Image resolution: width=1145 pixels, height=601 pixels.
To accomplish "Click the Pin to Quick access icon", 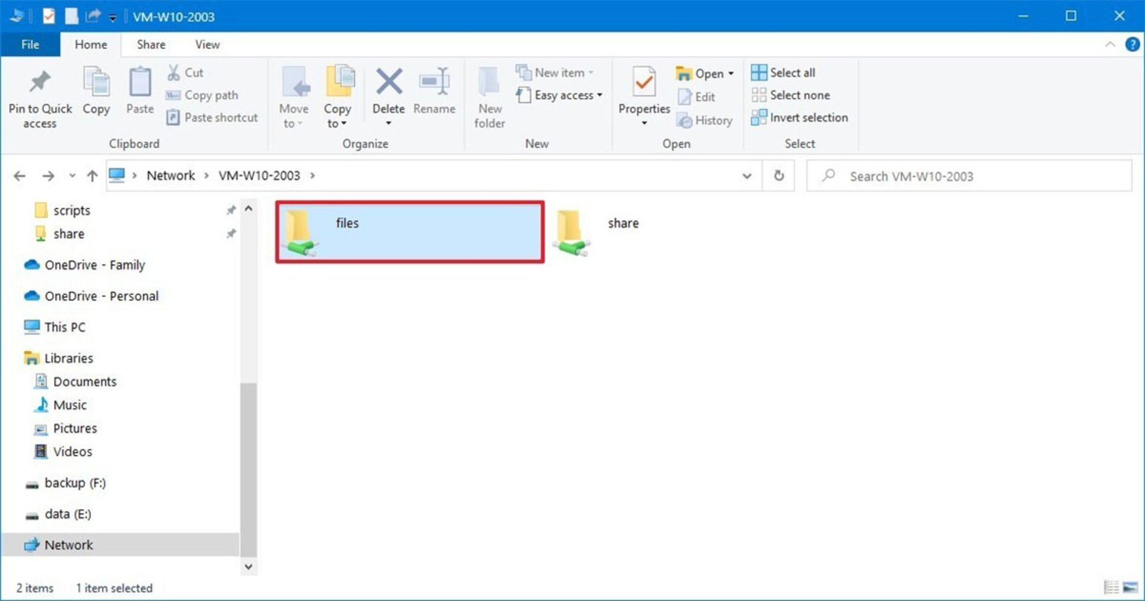I will pyautogui.click(x=40, y=83).
